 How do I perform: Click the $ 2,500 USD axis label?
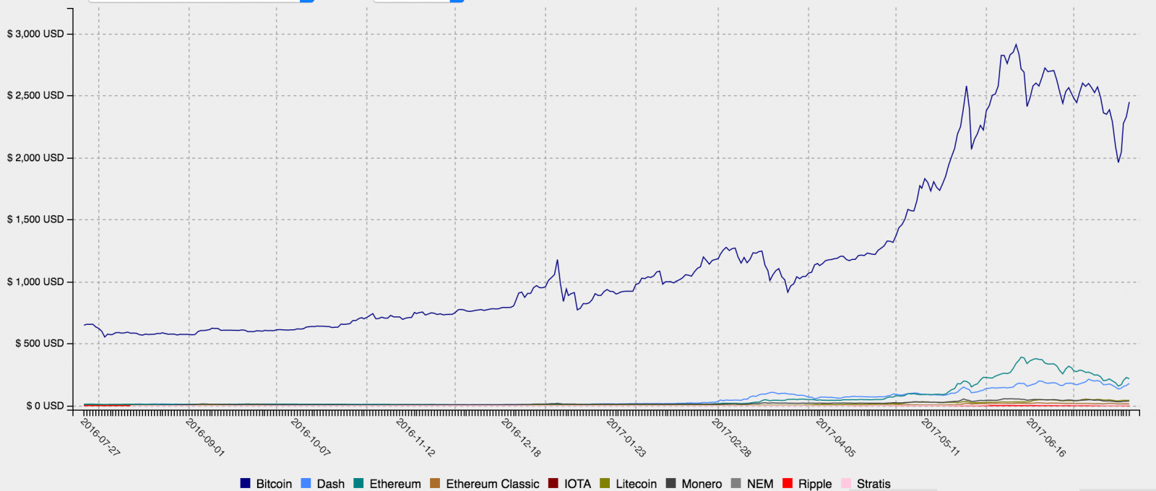35,95
